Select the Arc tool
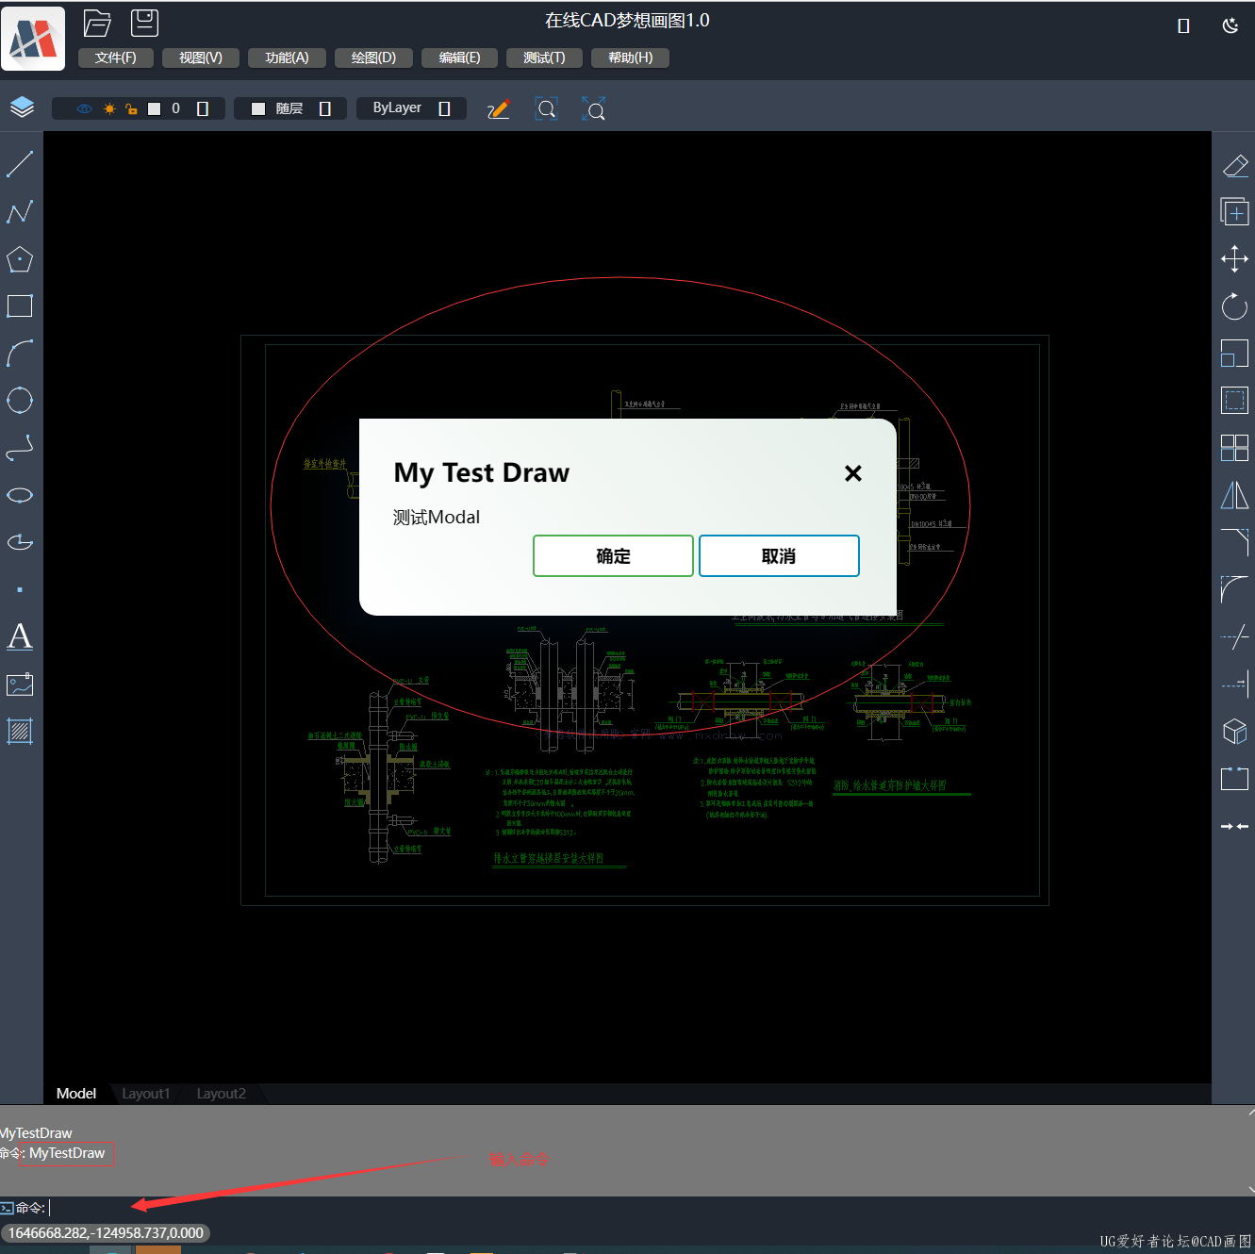This screenshot has height=1254, width=1255. point(20,353)
